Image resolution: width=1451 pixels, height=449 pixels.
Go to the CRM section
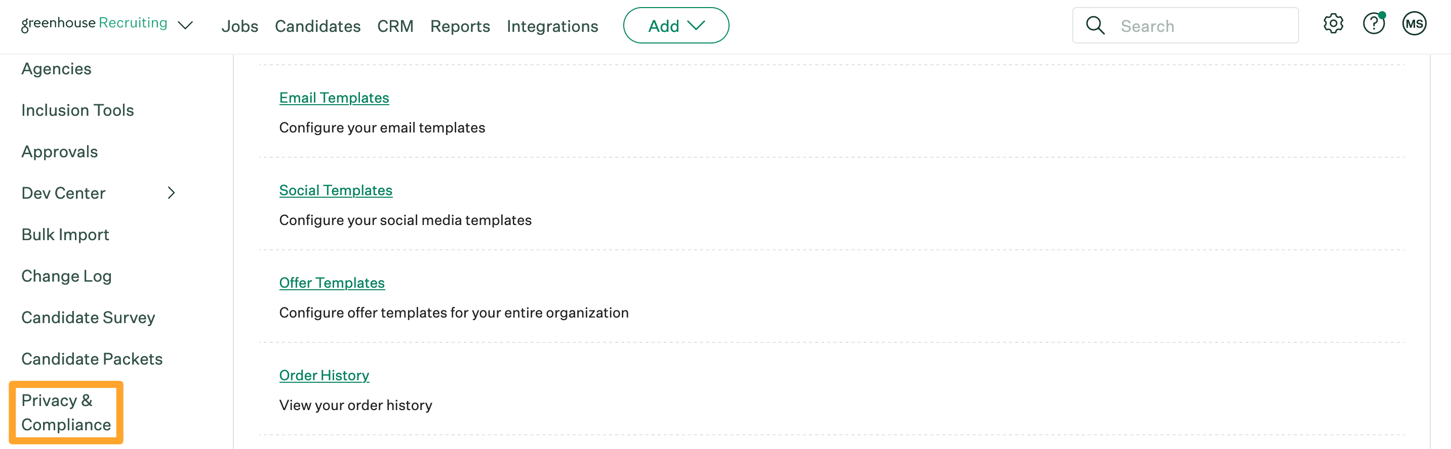pos(395,26)
